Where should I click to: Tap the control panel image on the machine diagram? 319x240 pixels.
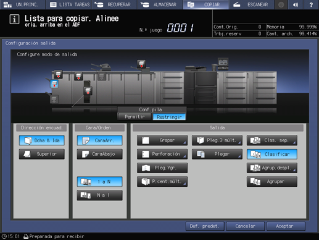click(x=223, y=64)
